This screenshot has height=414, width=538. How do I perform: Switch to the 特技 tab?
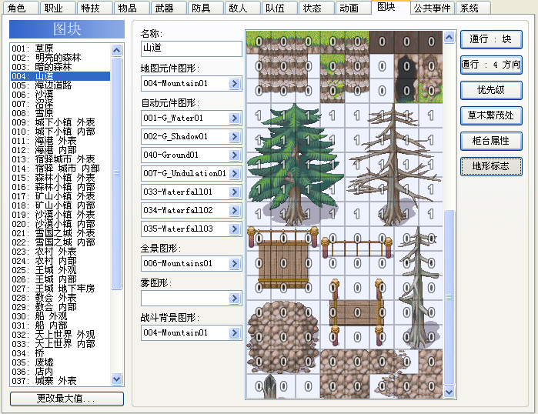point(95,8)
